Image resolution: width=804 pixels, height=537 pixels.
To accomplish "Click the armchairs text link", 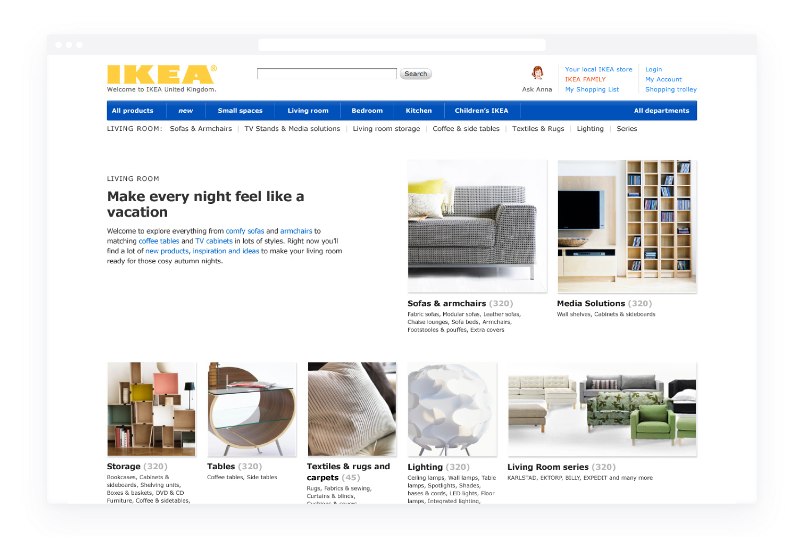I will tap(296, 231).
